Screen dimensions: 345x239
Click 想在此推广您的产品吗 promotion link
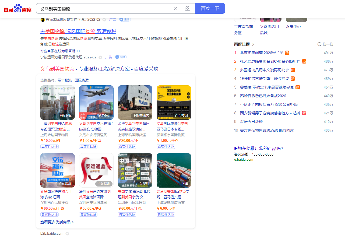pos(259,148)
